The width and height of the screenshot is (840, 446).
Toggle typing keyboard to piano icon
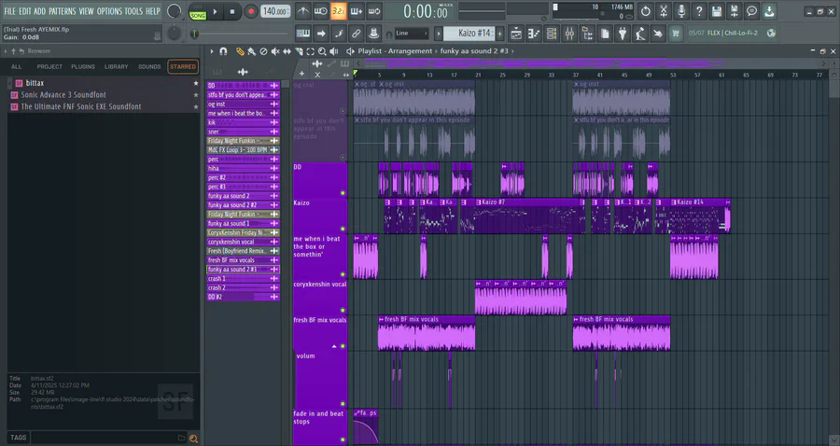coord(302,34)
